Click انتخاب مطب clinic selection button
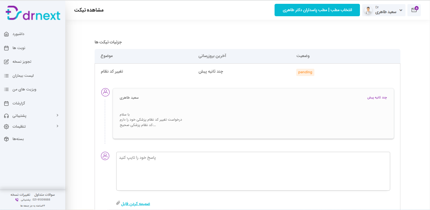This screenshot has width=430, height=210. [x=317, y=10]
